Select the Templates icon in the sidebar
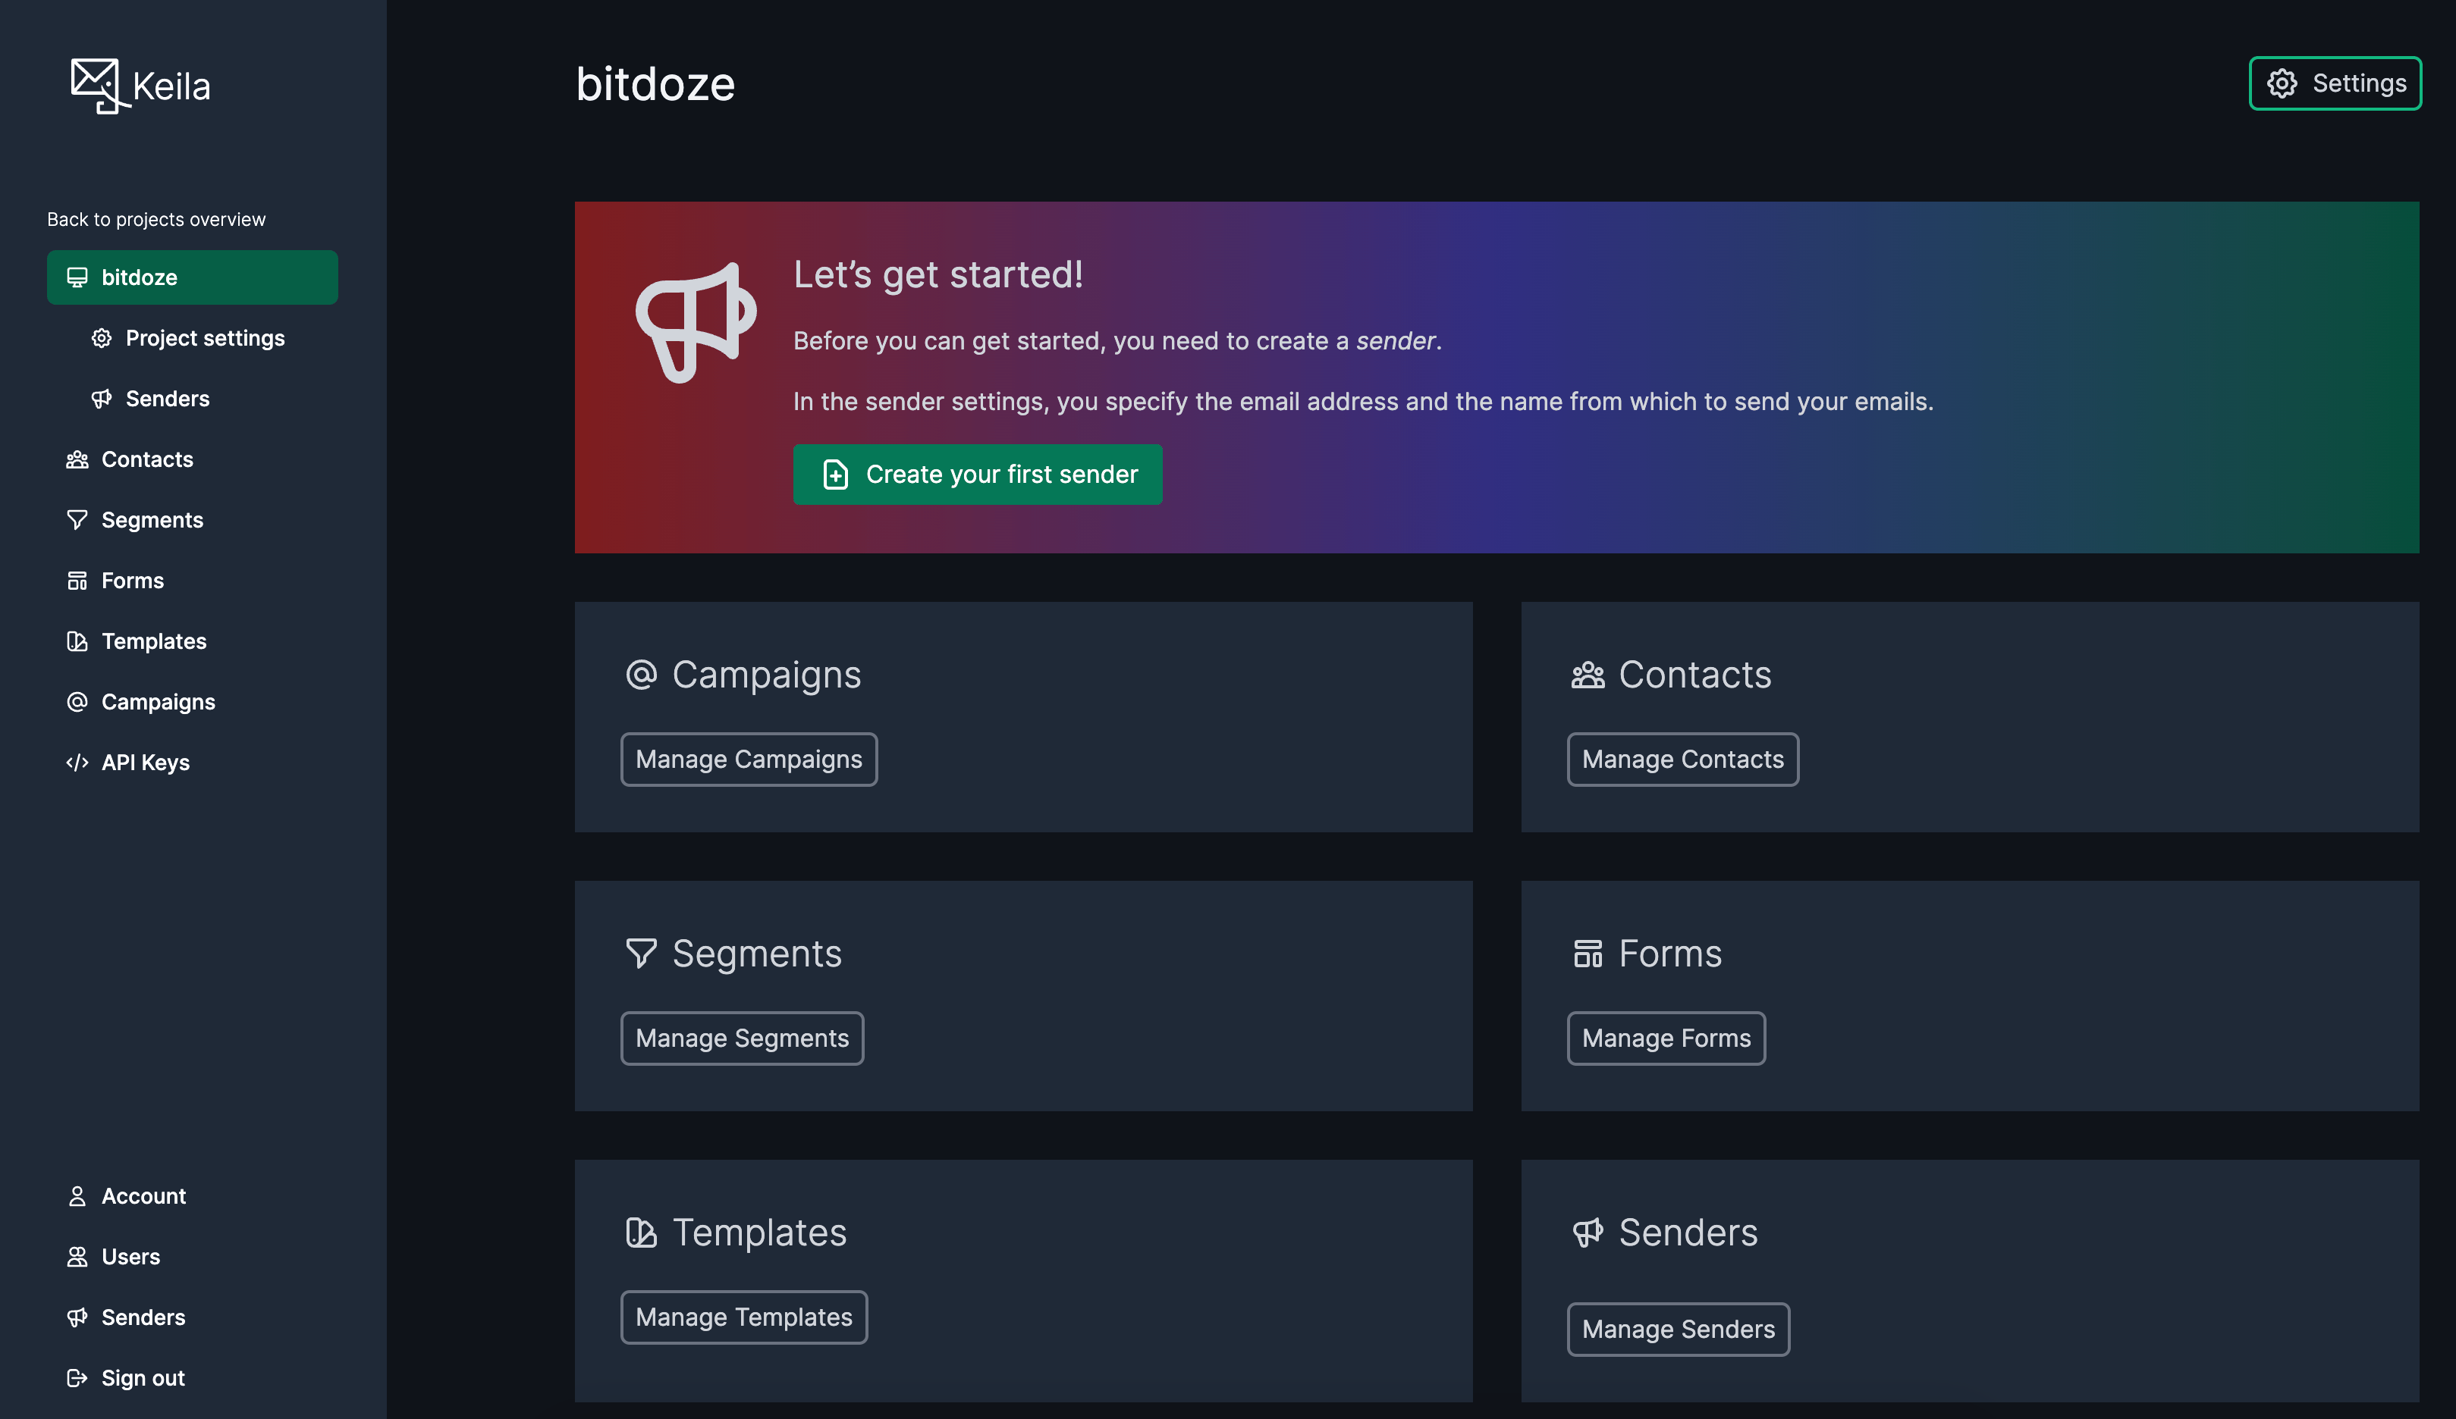2456x1419 pixels. coord(78,641)
